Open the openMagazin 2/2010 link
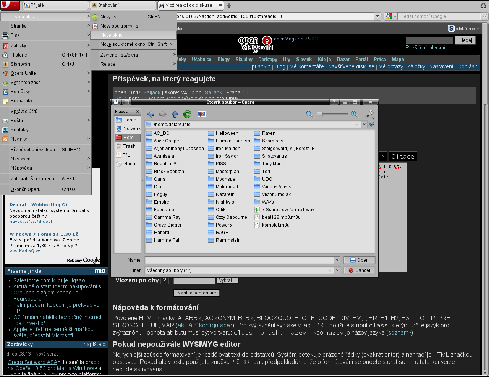Image resolution: width=489 pixels, height=377 pixels. (297, 39)
